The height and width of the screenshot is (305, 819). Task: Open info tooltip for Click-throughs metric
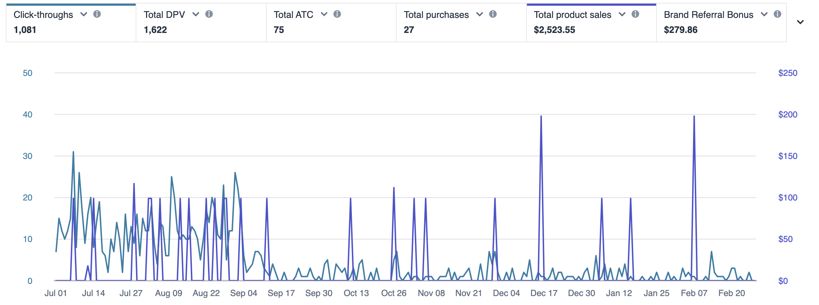click(97, 14)
